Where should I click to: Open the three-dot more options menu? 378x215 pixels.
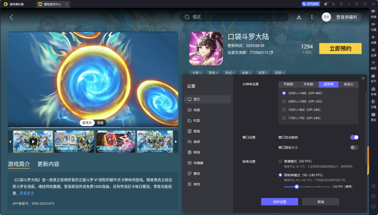(x=312, y=17)
